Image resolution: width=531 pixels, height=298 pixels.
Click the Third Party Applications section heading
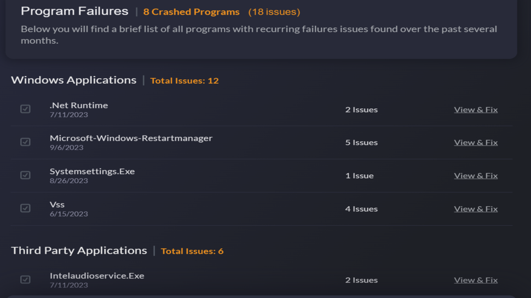click(79, 250)
